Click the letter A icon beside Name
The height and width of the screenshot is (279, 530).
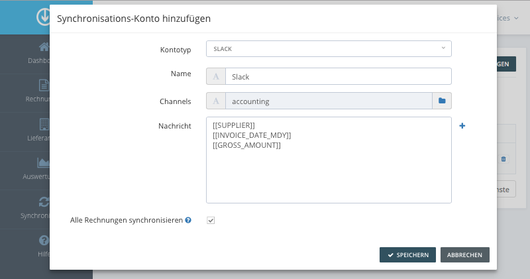click(216, 76)
